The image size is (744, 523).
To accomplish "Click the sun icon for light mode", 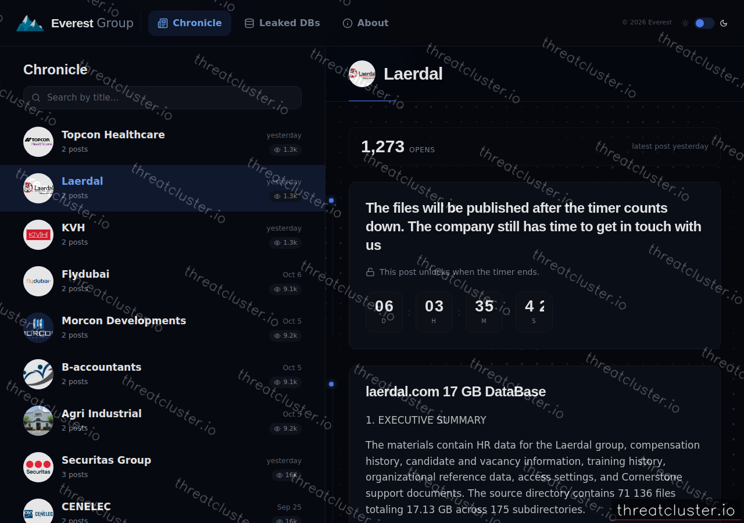I will tap(685, 23).
